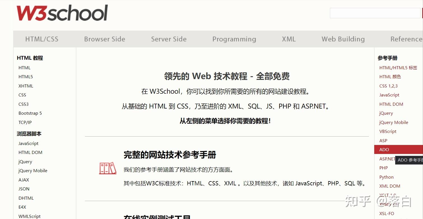Open the HTML/CSS navigation tab
The width and height of the screenshot is (423, 219).
click(x=42, y=39)
